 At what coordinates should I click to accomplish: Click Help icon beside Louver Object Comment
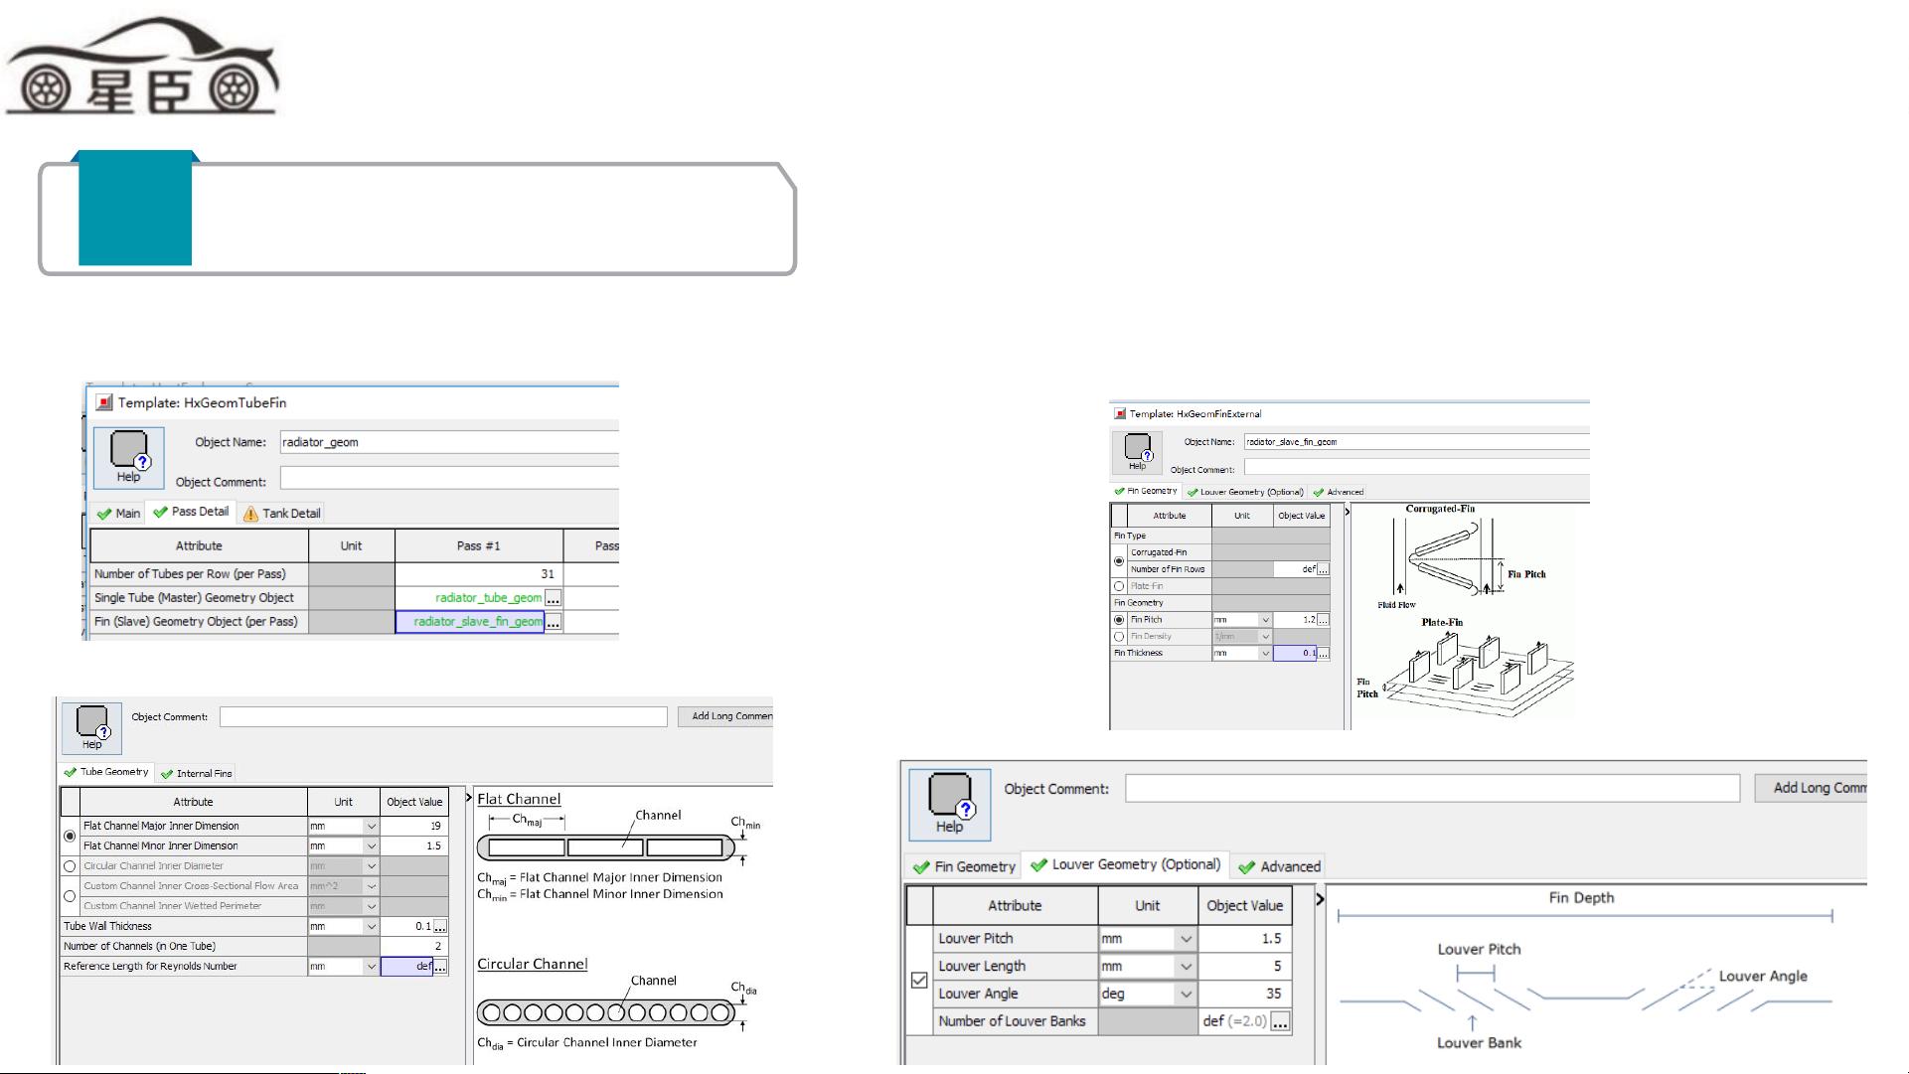(949, 803)
